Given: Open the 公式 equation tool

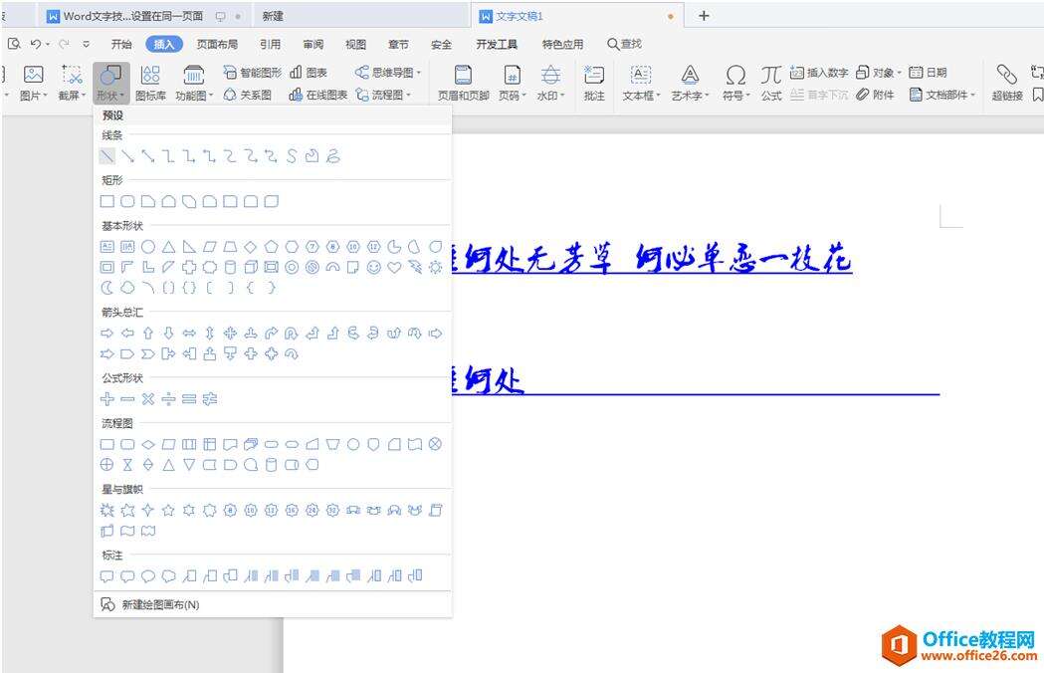Looking at the screenshot, I should pyautogui.click(x=771, y=83).
